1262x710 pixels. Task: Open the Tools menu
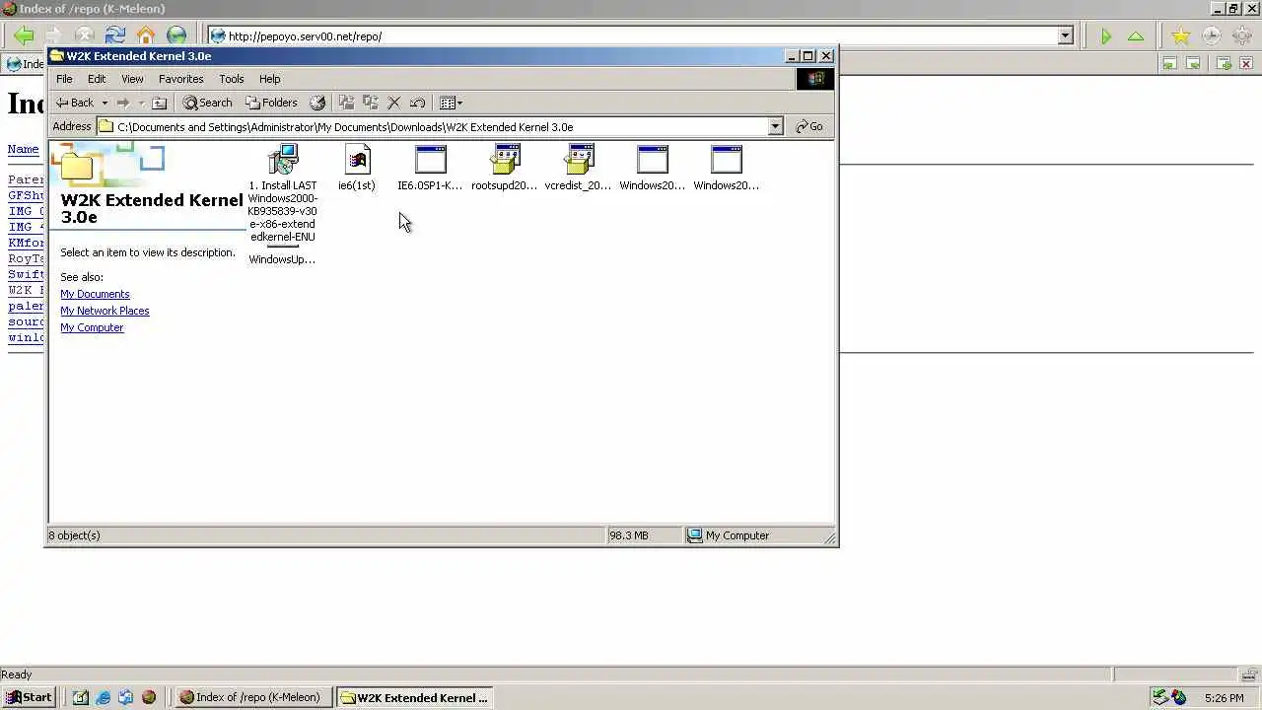[x=232, y=79]
